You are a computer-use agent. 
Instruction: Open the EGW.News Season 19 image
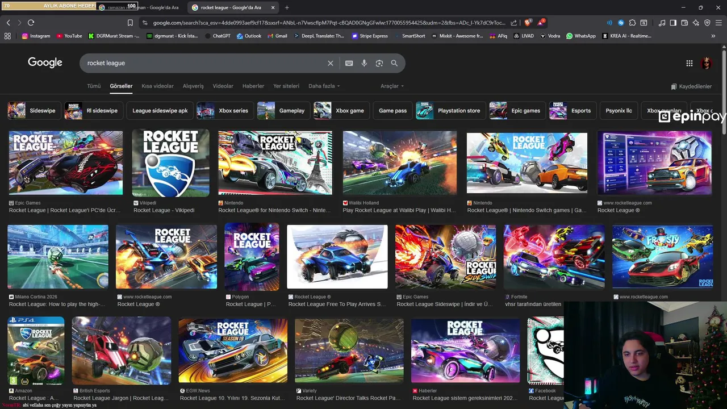[x=233, y=350]
